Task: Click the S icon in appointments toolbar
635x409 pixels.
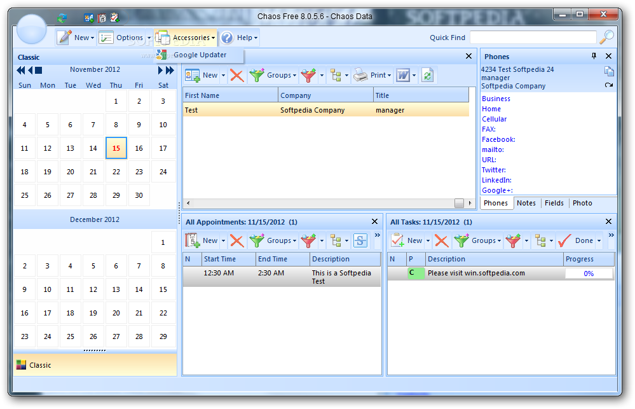Action: click(360, 241)
